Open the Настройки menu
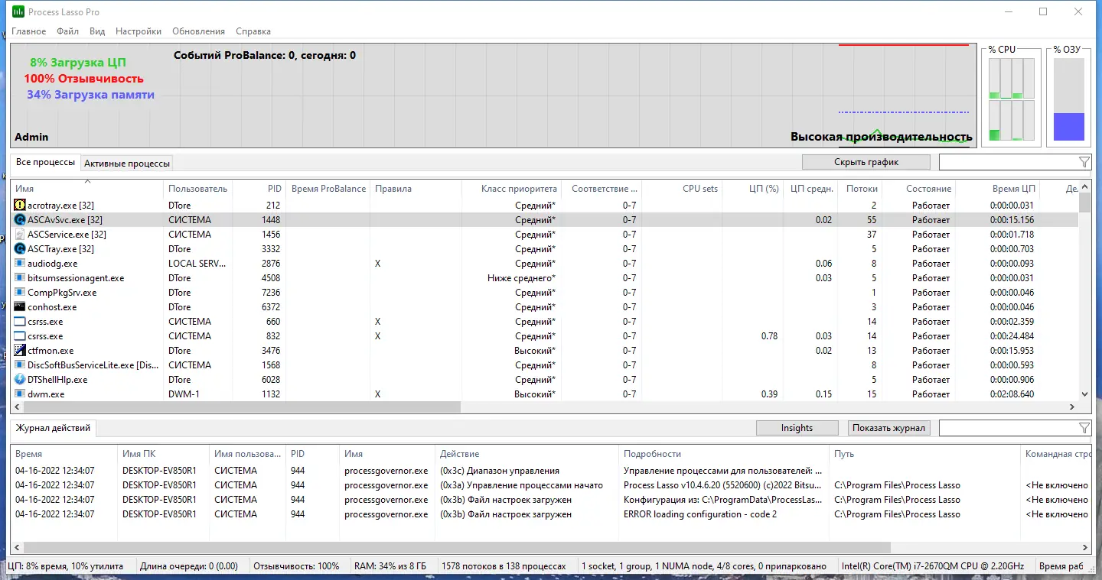This screenshot has height=580, width=1102. 139,31
